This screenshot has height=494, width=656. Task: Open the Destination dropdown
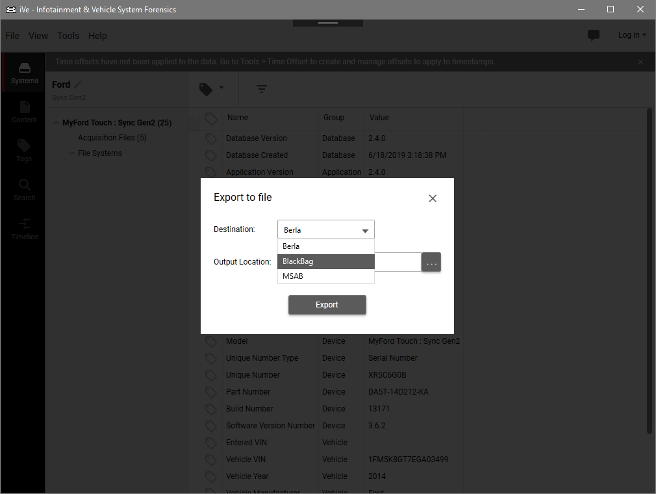326,229
